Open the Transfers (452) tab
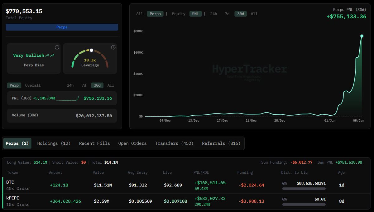The width and height of the screenshot is (374, 212). click(174, 143)
